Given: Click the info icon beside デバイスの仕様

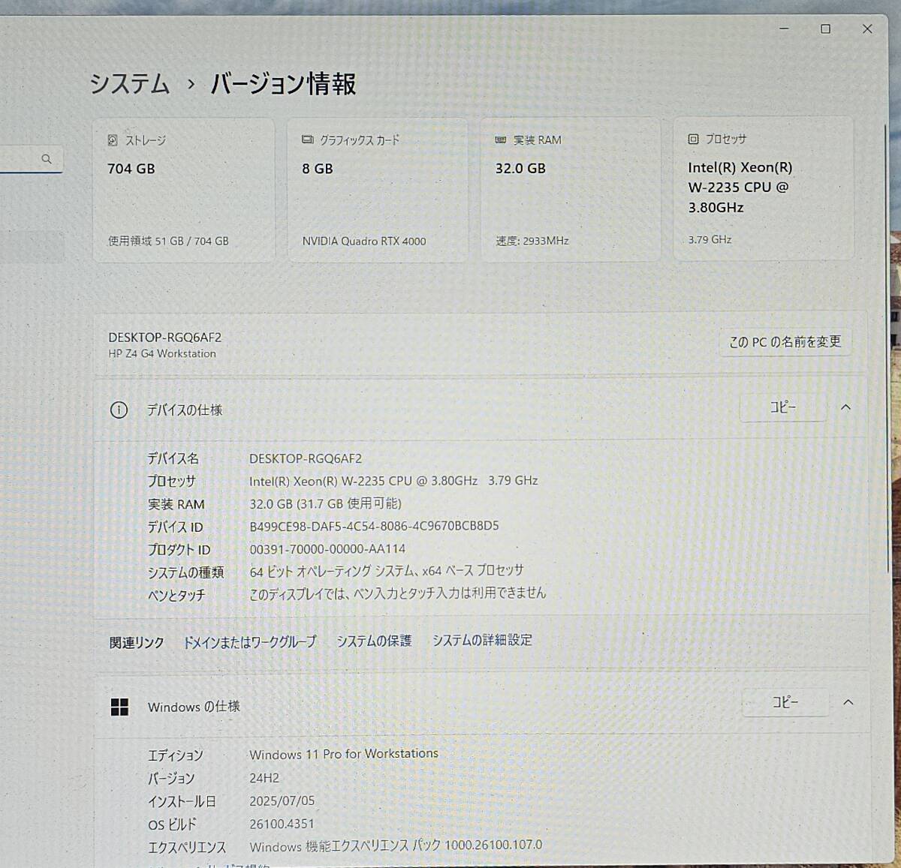Looking at the screenshot, I should (119, 410).
